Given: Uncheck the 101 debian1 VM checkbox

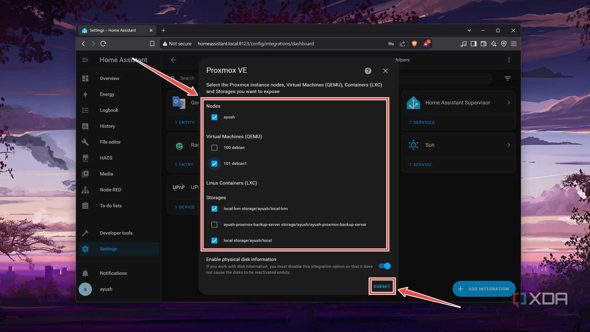Looking at the screenshot, I should click(214, 163).
